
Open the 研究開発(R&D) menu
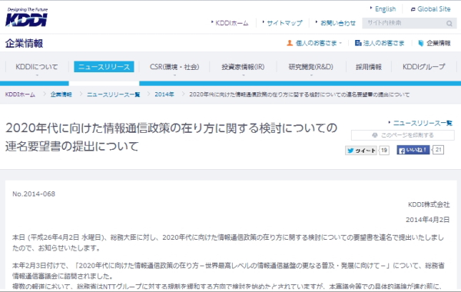310,67
